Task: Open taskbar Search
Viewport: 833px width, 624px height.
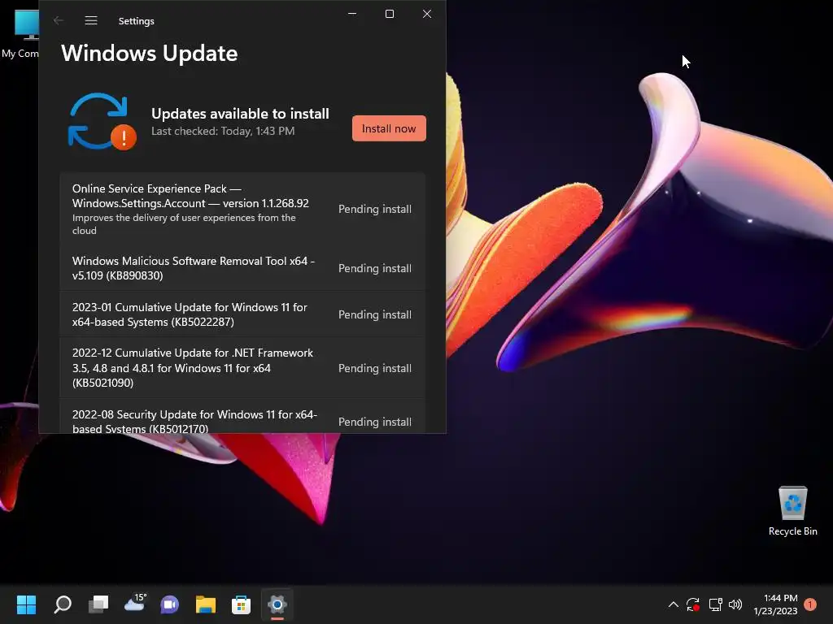Action: (x=63, y=604)
